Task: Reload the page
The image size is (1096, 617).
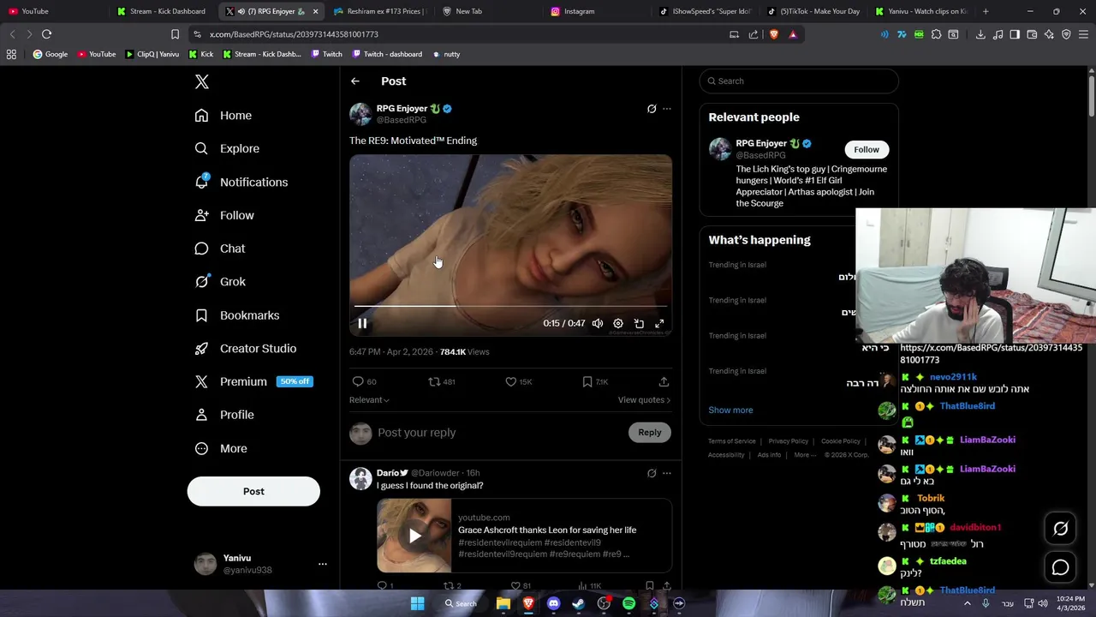Action: [x=46, y=34]
